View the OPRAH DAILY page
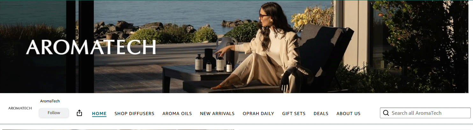The image size is (473, 130). click(x=258, y=113)
